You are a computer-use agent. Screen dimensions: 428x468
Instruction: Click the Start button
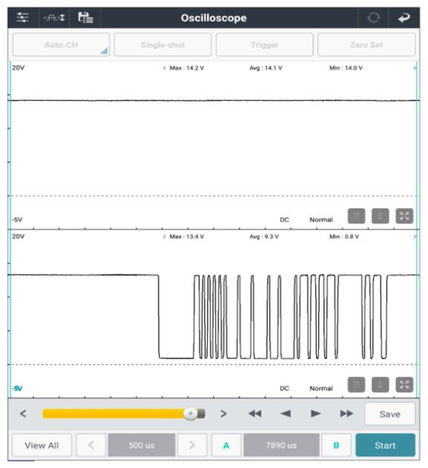[x=385, y=445]
